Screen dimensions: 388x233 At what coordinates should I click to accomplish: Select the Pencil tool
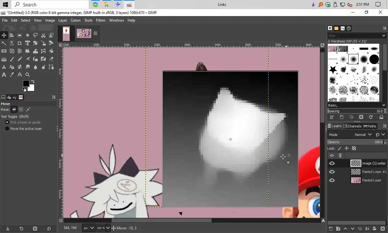click(x=20, y=59)
